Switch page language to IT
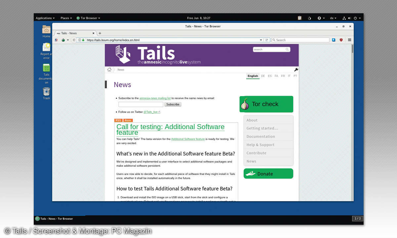 tap(289, 76)
